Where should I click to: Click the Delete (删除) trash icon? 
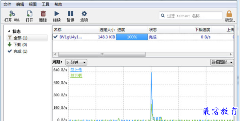(x=43, y=14)
